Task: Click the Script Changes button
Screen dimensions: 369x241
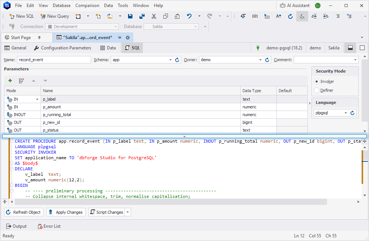Action: [107, 212]
